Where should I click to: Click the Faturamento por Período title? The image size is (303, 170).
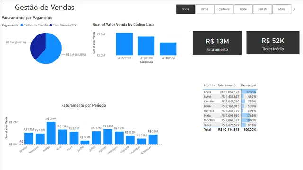[83, 105]
